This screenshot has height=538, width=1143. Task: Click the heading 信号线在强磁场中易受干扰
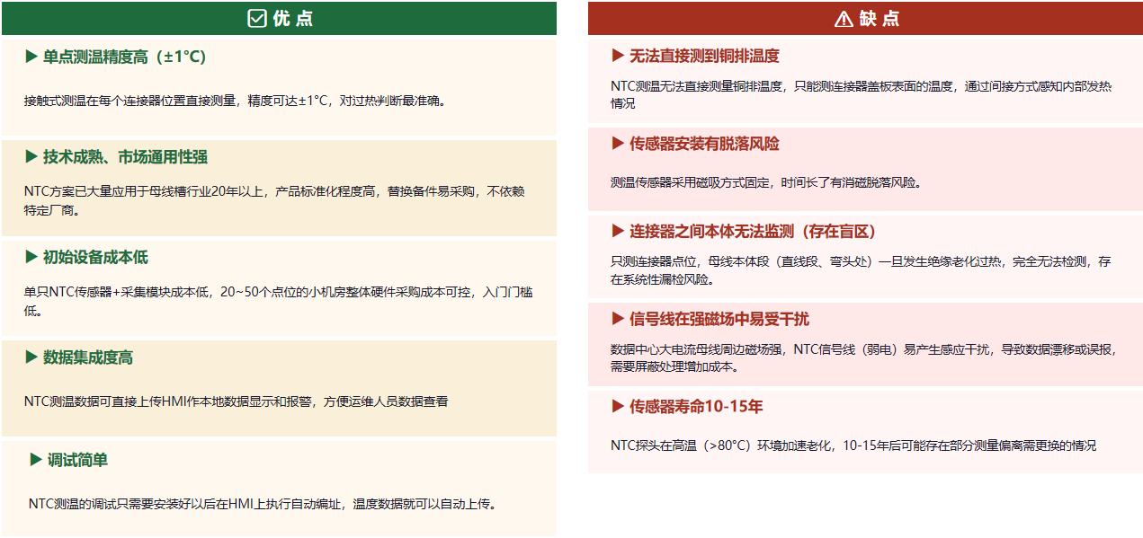click(x=719, y=319)
